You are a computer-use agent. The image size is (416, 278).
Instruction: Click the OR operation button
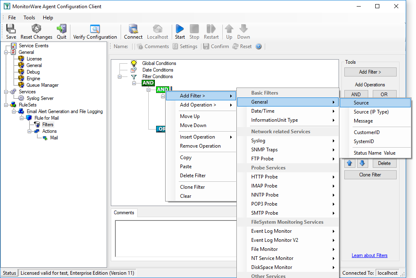(384, 94)
